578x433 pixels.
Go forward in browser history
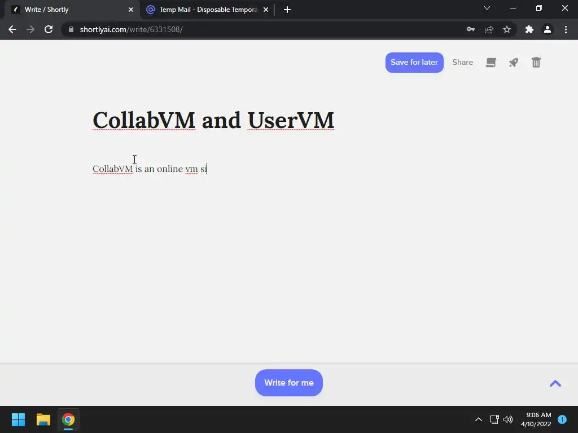[x=30, y=29]
